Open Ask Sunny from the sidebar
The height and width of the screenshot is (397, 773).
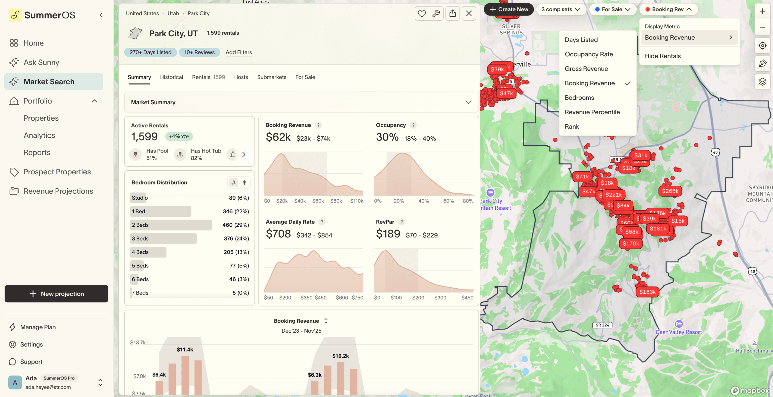click(41, 62)
